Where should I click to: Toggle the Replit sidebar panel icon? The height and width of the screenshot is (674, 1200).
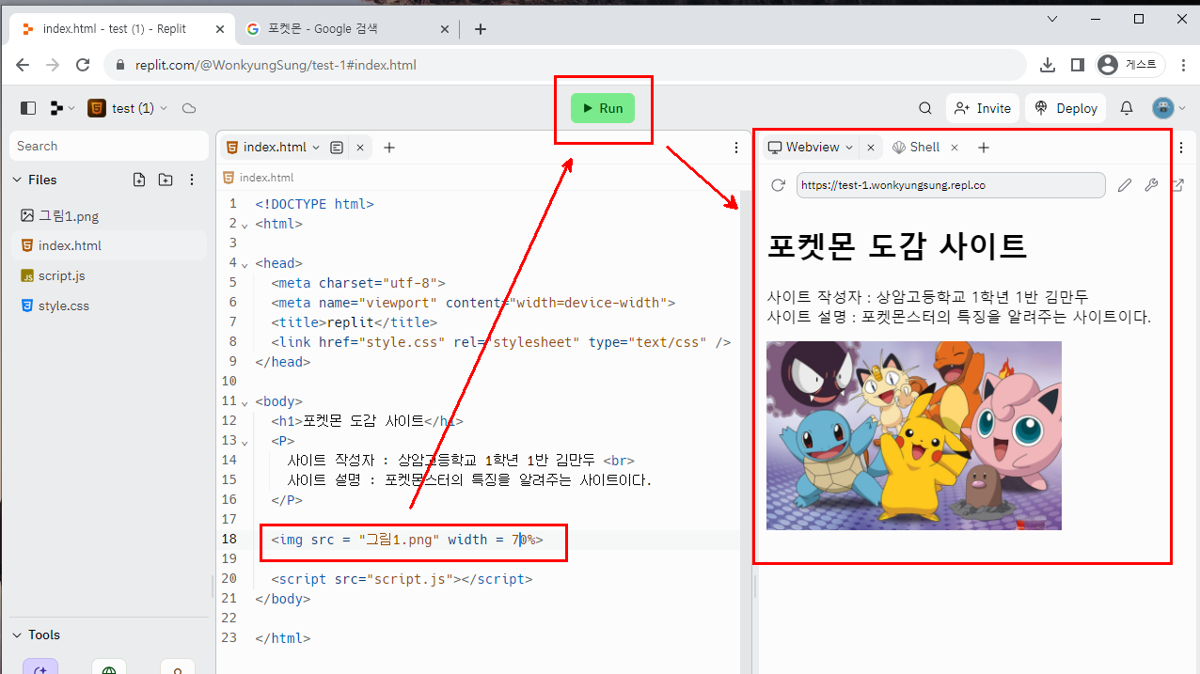tap(28, 108)
